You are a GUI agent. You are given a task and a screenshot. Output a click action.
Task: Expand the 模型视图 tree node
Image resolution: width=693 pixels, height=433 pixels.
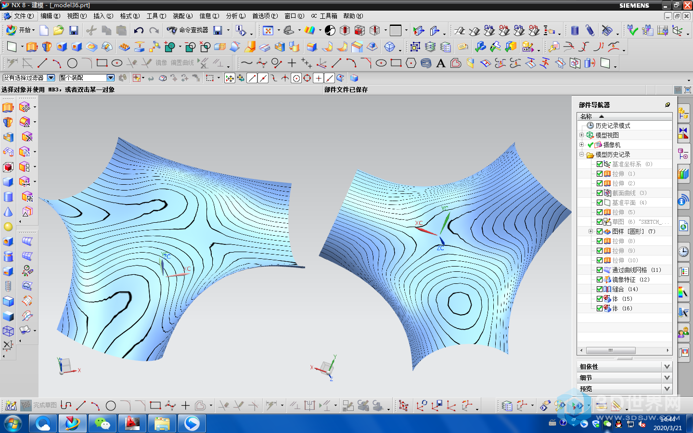click(581, 135)
